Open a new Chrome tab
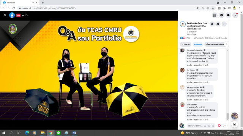This screenshot has width=243, height=136. (43, 3)
